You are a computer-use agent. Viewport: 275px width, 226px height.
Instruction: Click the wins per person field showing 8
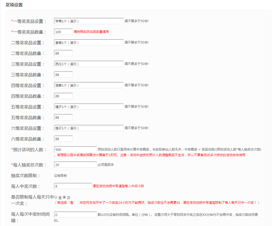[73, 186]
